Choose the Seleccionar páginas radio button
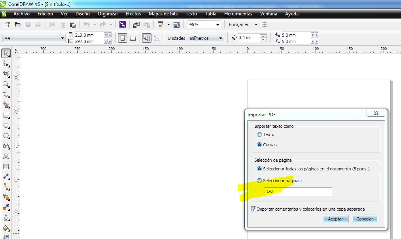401x239 pixels. point(259,181)
